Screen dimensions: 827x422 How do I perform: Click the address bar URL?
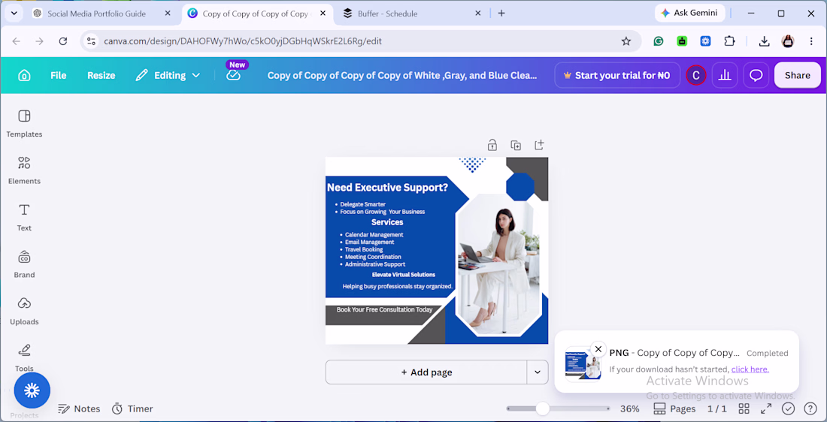243,41
